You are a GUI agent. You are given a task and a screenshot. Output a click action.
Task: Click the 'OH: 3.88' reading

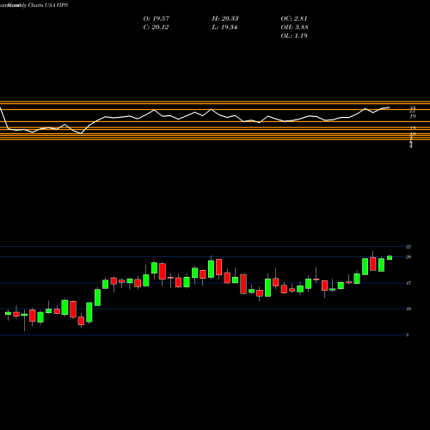(294, 28)
